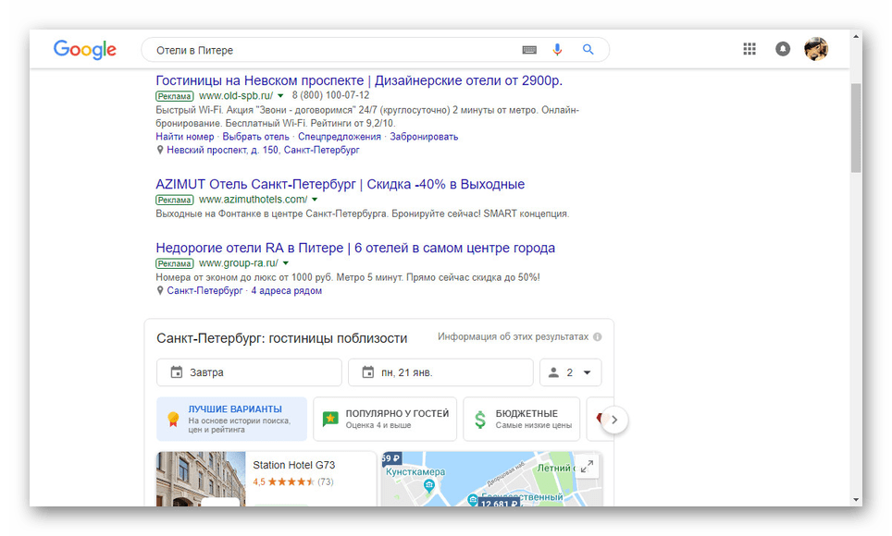Click the Google logo
Screen dimensions: 892x536
pos(85,50)
